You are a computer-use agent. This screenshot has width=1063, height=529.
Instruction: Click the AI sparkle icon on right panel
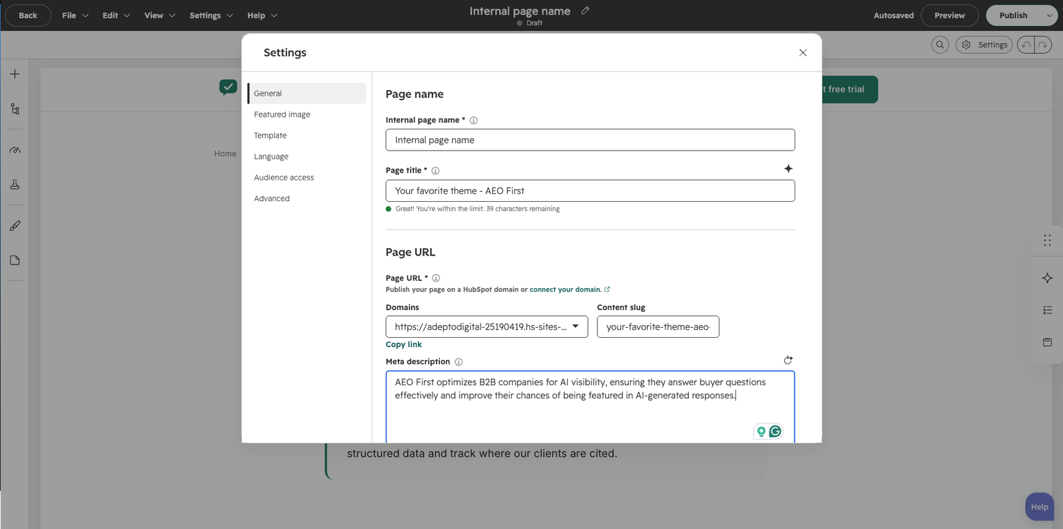1047,278
